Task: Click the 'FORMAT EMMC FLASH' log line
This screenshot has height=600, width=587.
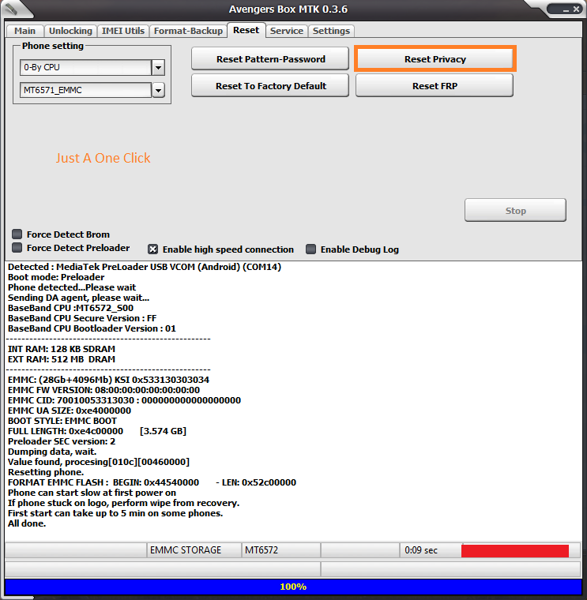Action: [x=152, y=482]
